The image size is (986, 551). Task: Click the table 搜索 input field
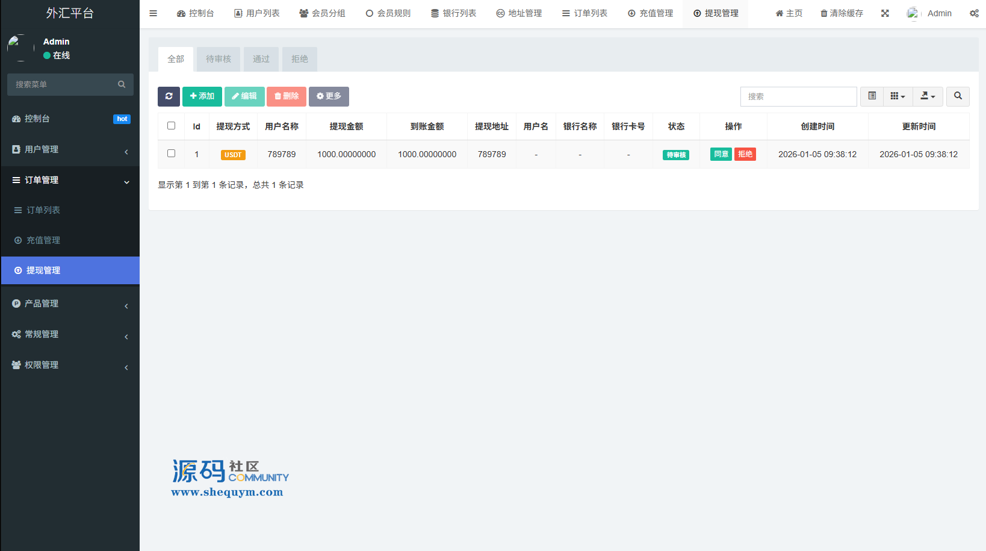(x=798, y=96)
